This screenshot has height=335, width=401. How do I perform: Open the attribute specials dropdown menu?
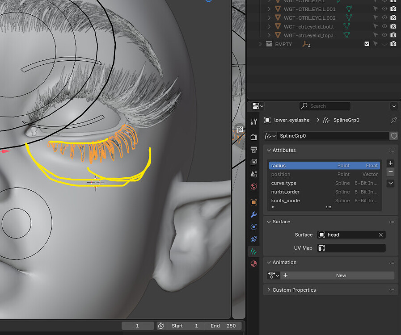tap(391, 183)
